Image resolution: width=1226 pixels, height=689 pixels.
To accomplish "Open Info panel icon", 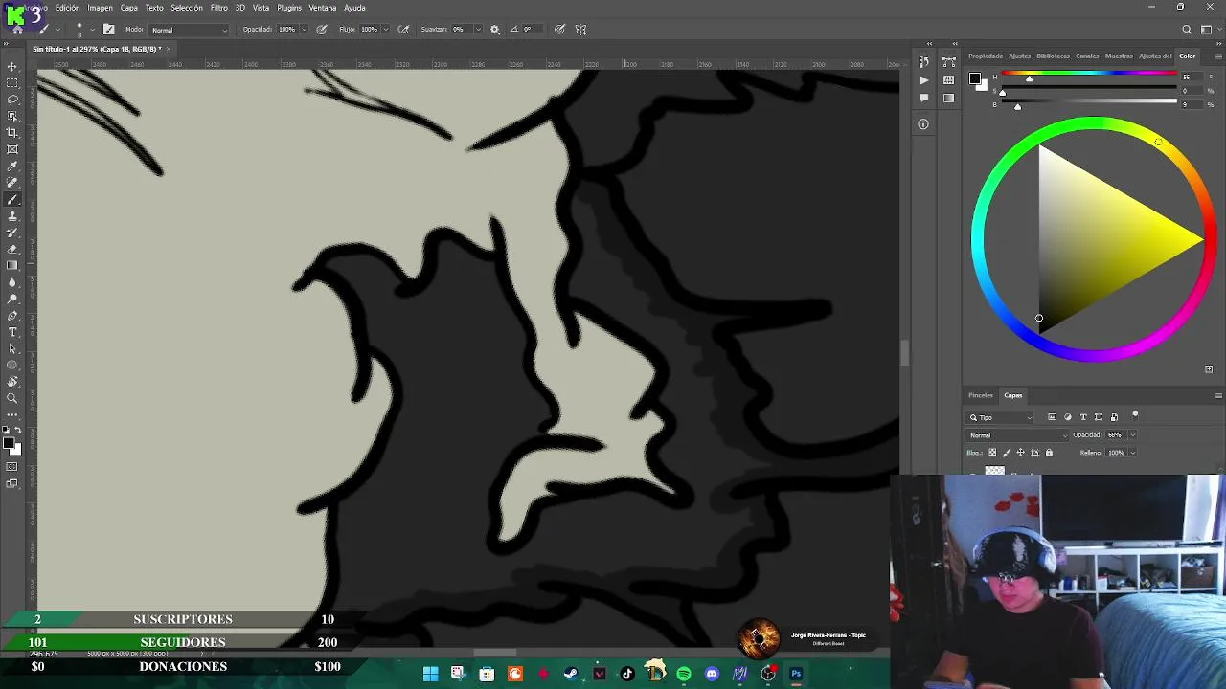I will (923, 124).
